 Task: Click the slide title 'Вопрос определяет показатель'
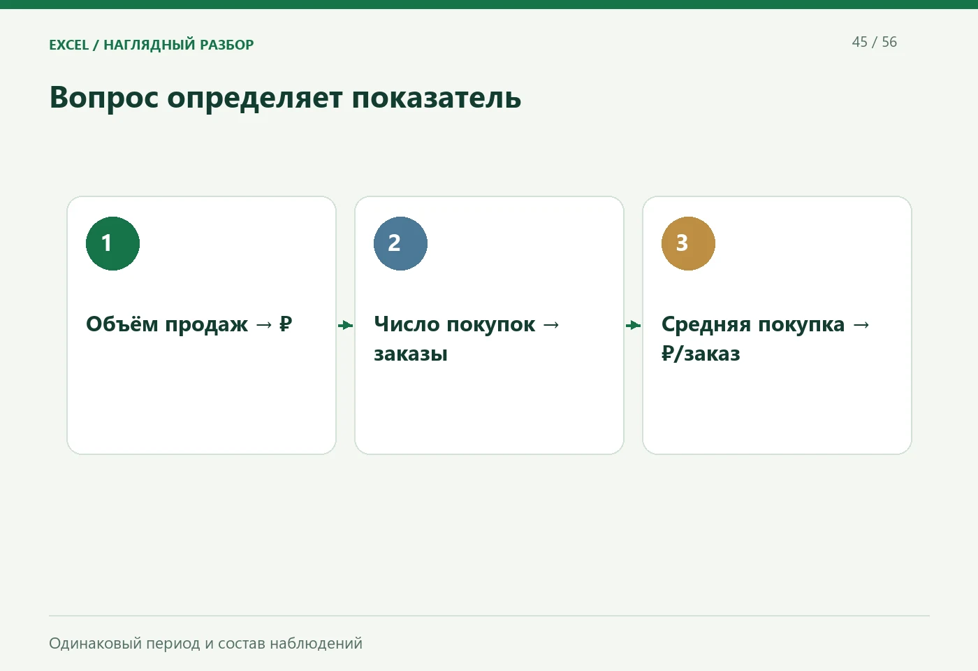pyautogui.click(x=285, y=98)
